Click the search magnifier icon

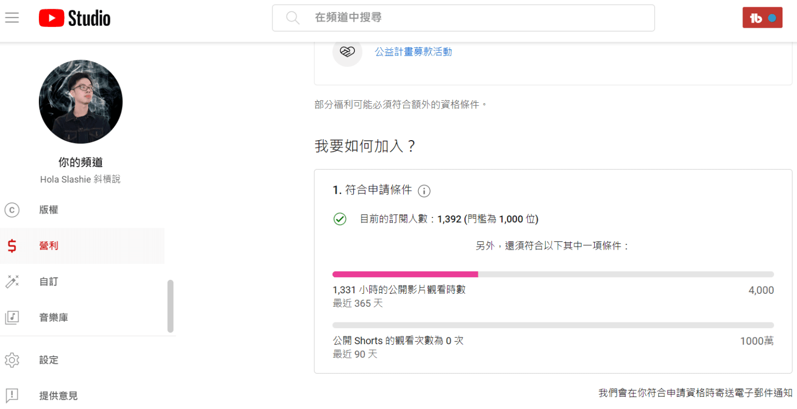click(x=293, y=18)
